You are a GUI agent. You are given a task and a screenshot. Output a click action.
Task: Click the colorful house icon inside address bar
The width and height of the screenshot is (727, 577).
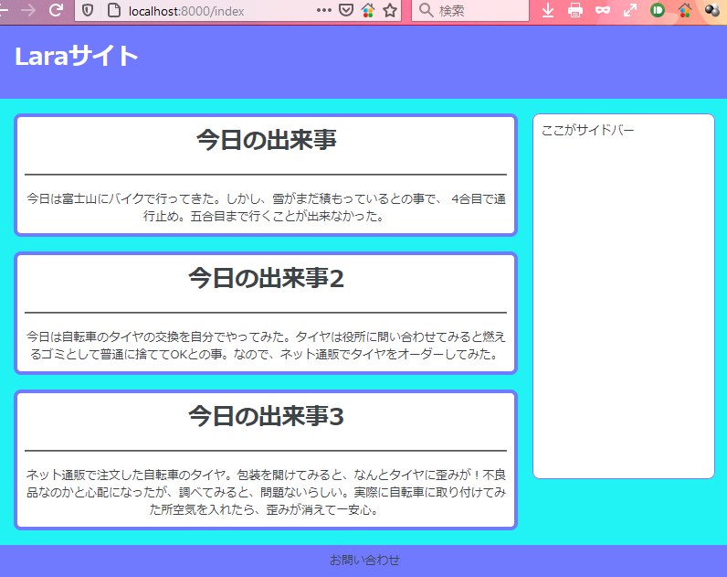point(368,10)
